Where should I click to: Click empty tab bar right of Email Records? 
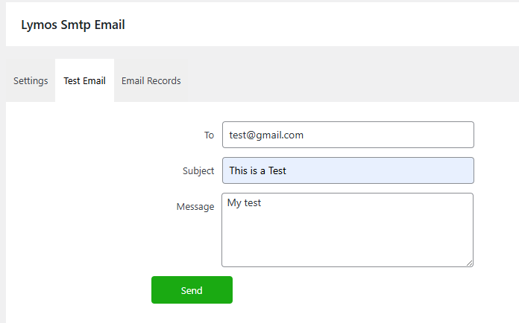[350, 80]
